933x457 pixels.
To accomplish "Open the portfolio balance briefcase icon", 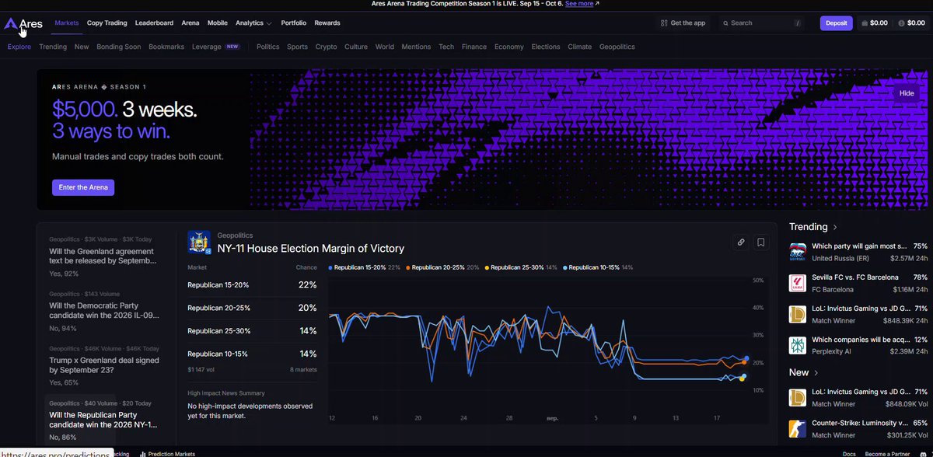I will tap(865, 23).
